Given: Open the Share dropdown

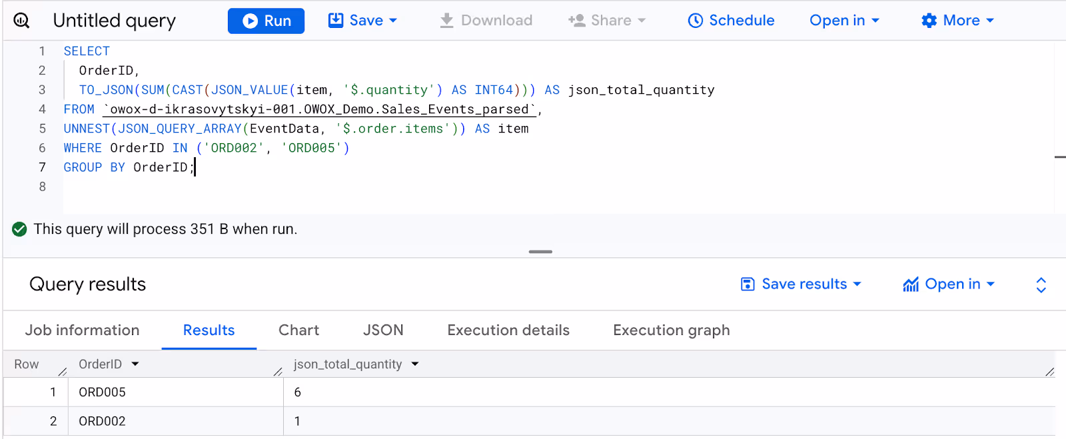Looking at the screenshot, I should pyautogui.click(x=607, y=21).
